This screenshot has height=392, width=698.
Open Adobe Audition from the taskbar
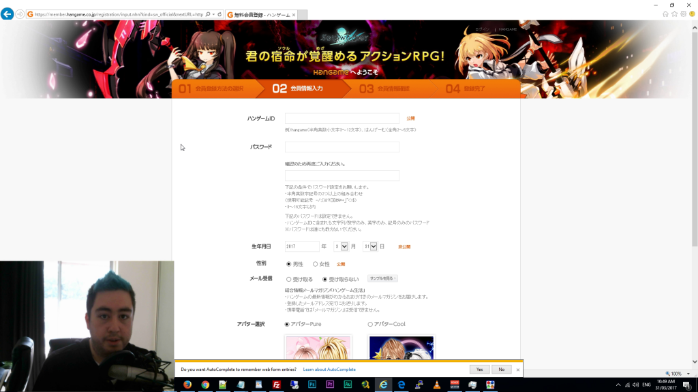pos(348,385)
